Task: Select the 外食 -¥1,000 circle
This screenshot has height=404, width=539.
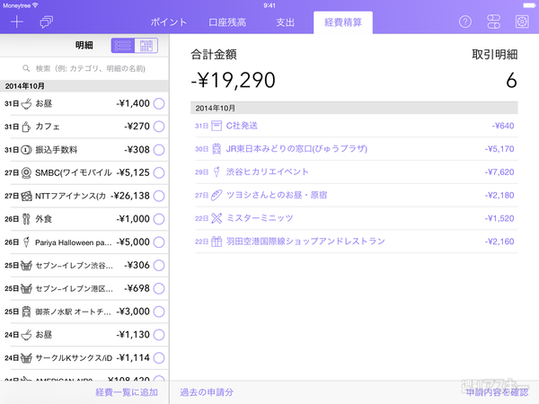Action: pos(159,219)
